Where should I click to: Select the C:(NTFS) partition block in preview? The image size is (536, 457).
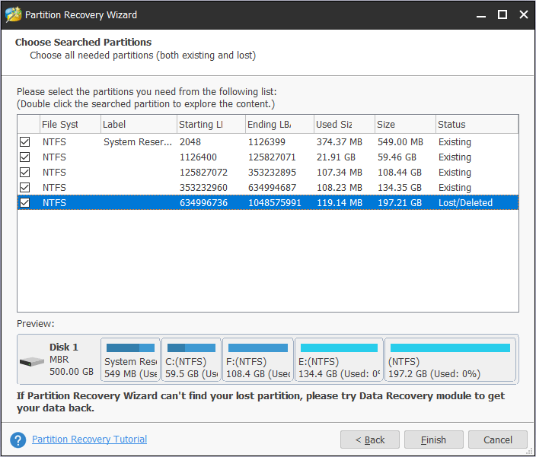tap(191, 360)
